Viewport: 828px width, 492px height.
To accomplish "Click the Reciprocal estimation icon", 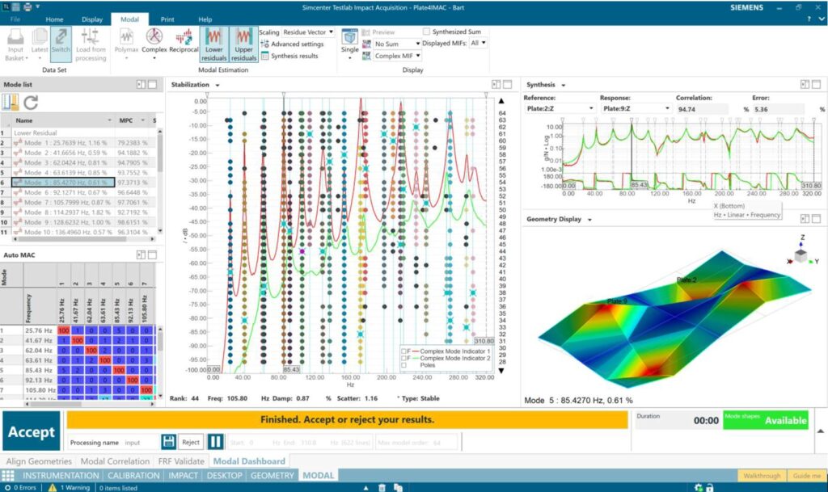I will pyautogui.click(x=185, y=40).
